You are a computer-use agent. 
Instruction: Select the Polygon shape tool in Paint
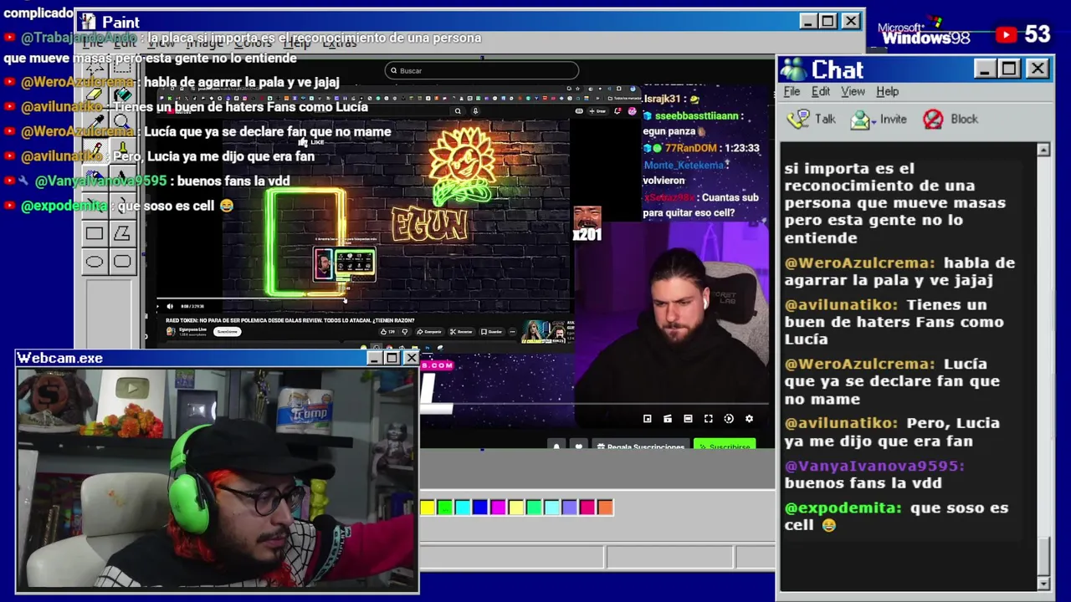click(122, 234)
